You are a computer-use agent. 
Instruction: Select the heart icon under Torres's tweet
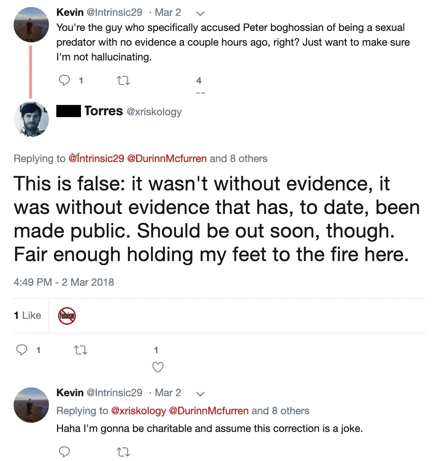(x=158, y=367)
